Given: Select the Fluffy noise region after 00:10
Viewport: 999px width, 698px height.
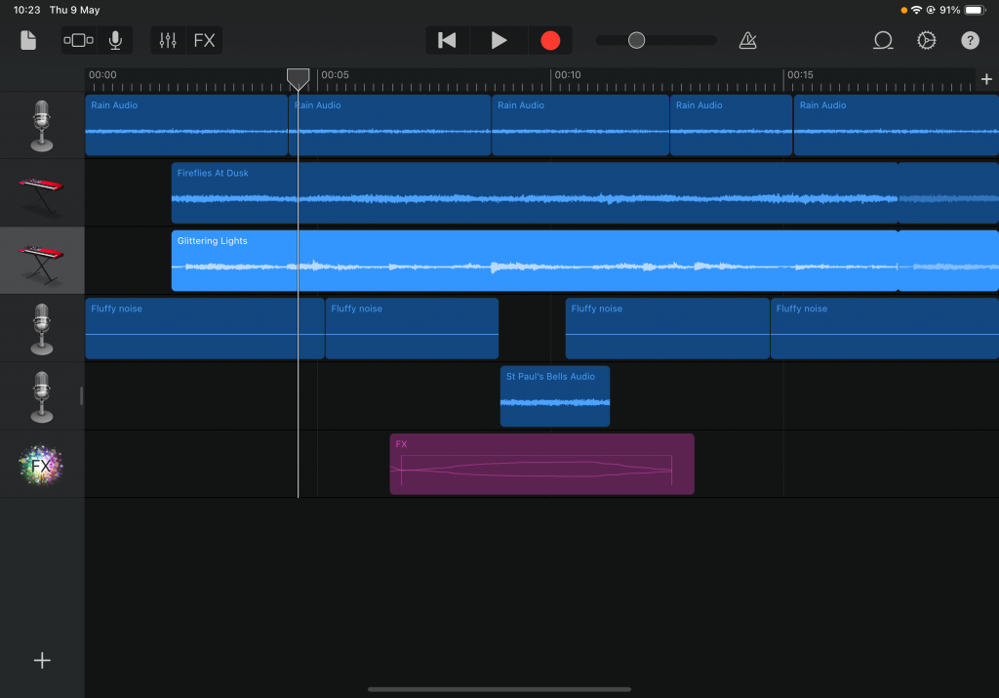Looking at the screenshot, I should [667, 329].
